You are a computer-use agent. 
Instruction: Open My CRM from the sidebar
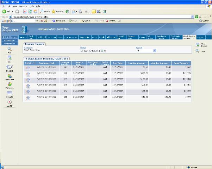tap(10, 67)
